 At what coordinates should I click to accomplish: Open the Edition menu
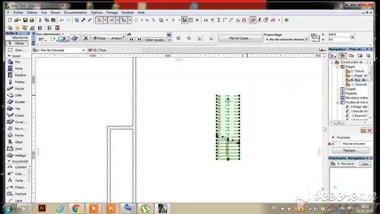pos(32,12)
